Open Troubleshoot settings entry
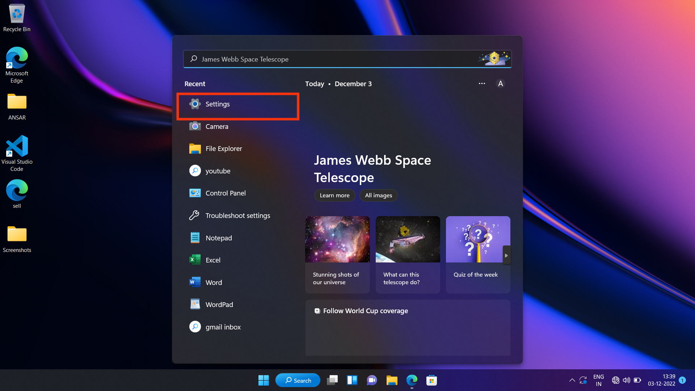 click(x=238, y=215)
